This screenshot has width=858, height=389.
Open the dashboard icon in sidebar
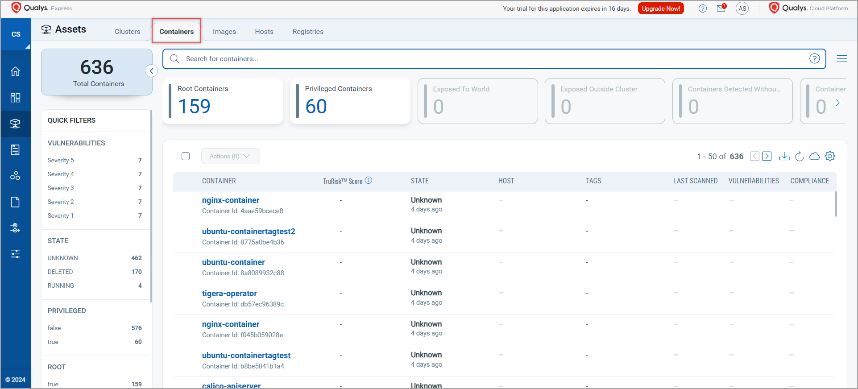click(x=16, y=98)
